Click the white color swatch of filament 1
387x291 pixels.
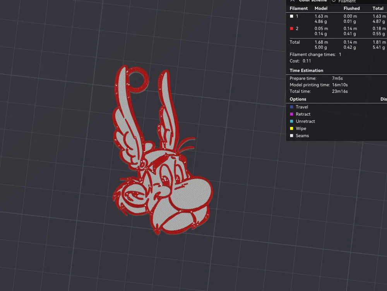pyautogui.click(x=291, y=16)
